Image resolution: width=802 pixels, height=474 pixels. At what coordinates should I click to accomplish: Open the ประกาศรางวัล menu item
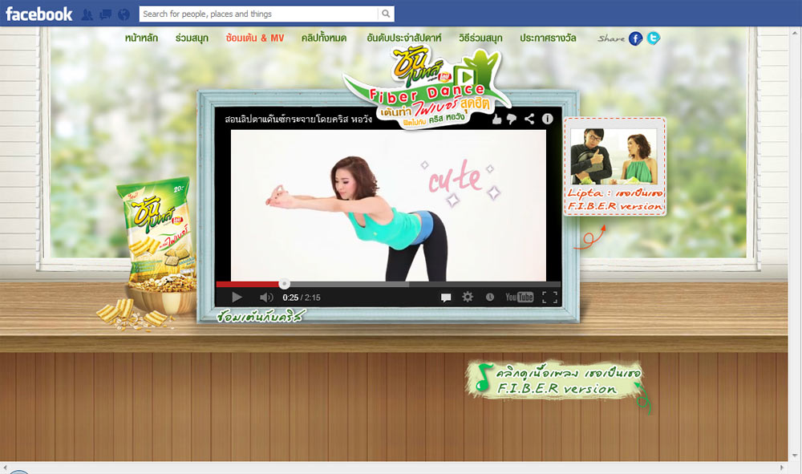(x=548, y=38)
